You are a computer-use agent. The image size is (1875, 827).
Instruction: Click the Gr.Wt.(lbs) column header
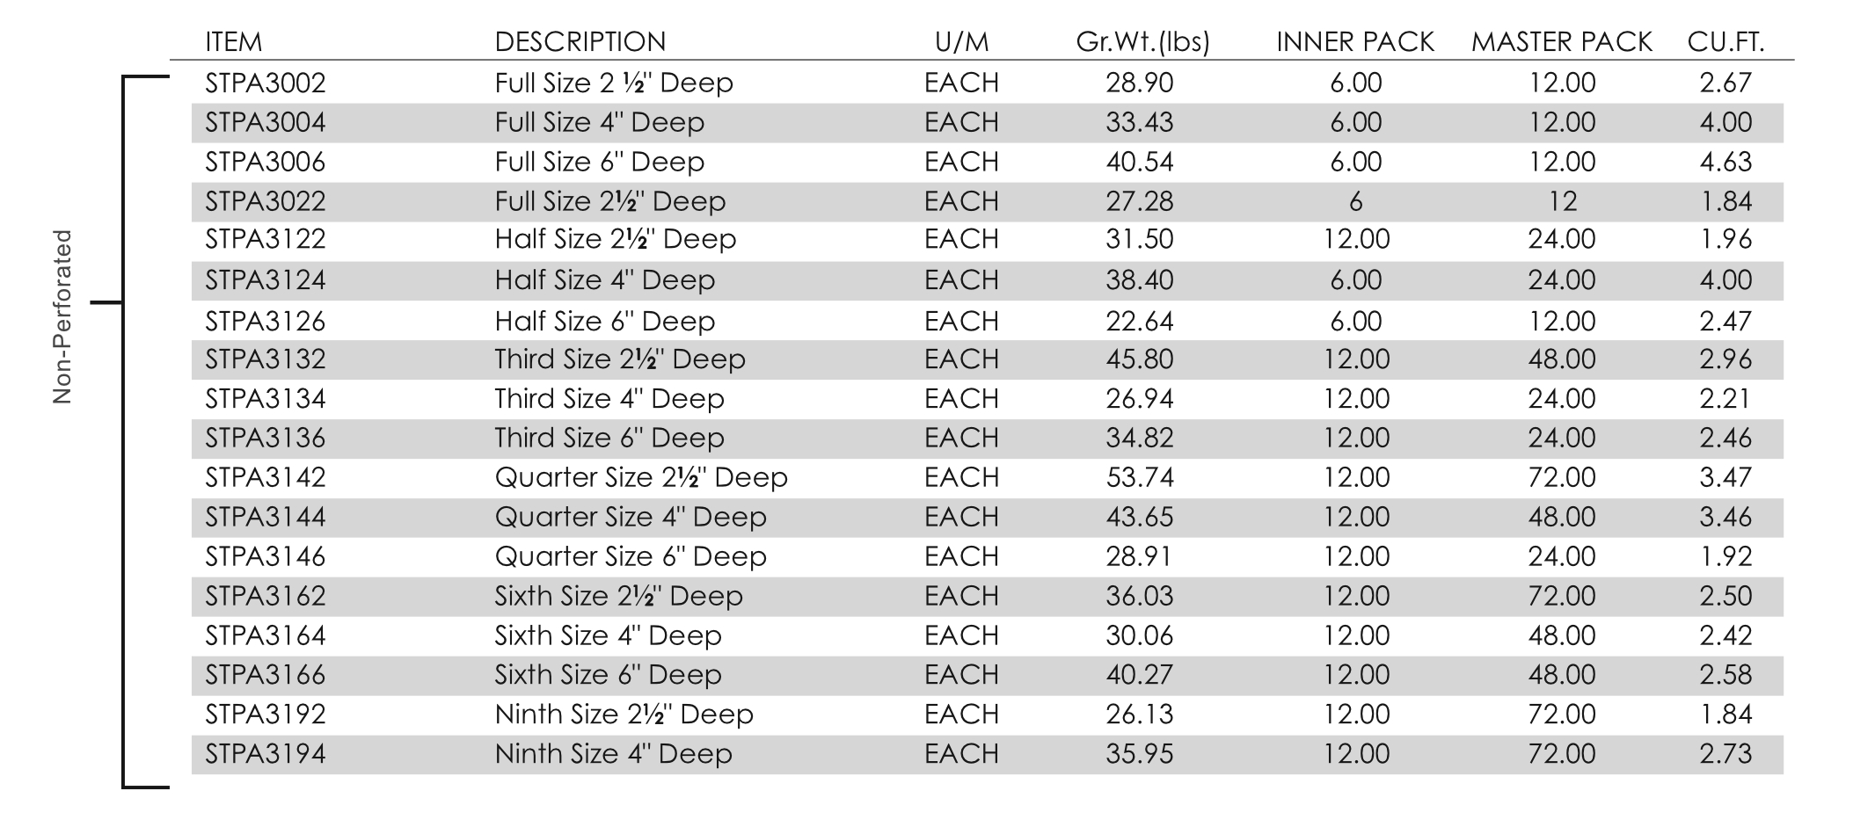point(1142,41)
